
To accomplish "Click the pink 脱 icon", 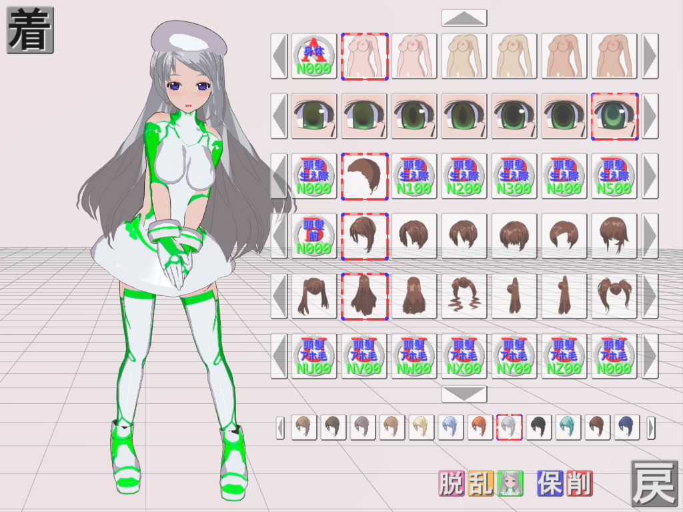I will (x=451, y=483).
